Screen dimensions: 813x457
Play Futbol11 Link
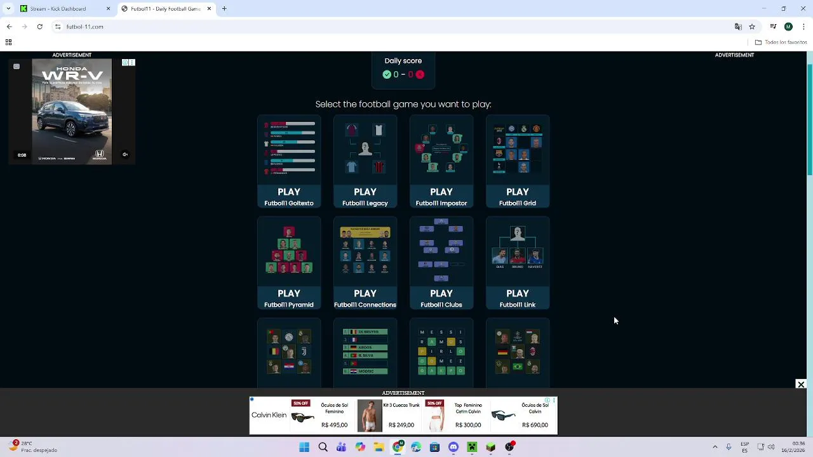(x=518, y=263)
